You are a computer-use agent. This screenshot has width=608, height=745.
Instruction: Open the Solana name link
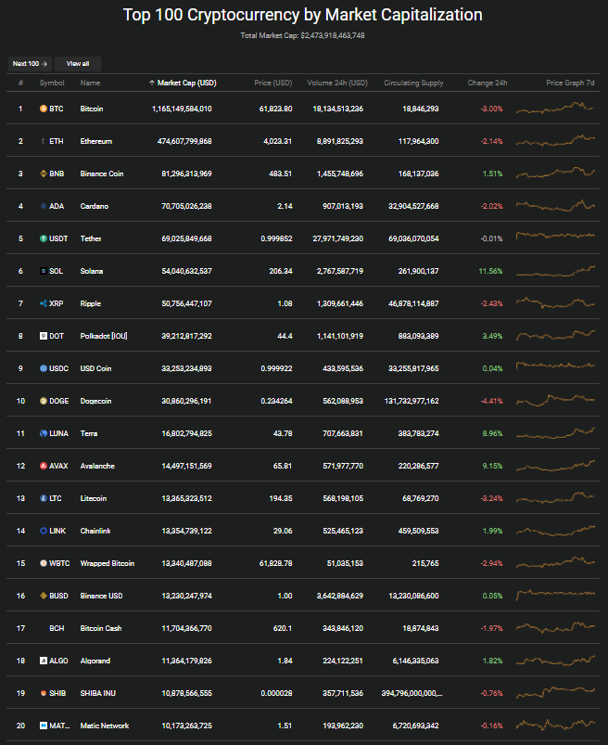tap(92, 271)
